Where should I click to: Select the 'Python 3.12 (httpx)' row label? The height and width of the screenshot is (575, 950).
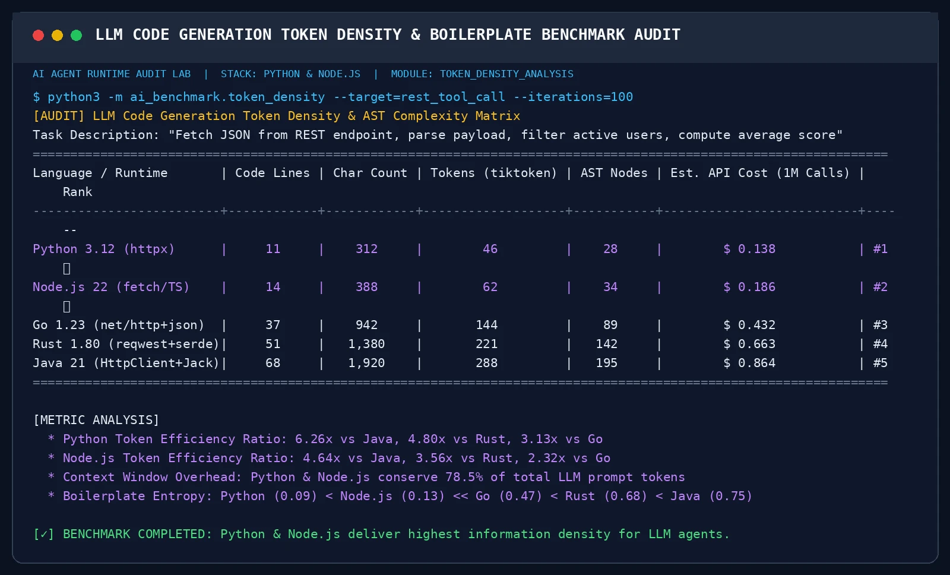coord(104,249)
